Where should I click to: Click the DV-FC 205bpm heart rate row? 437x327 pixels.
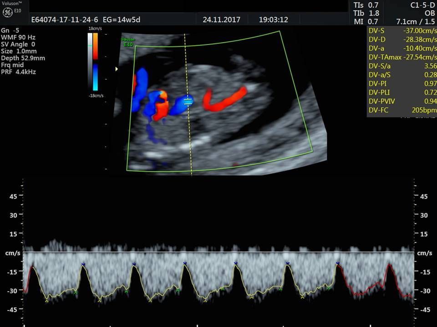[x=401, y=109]
